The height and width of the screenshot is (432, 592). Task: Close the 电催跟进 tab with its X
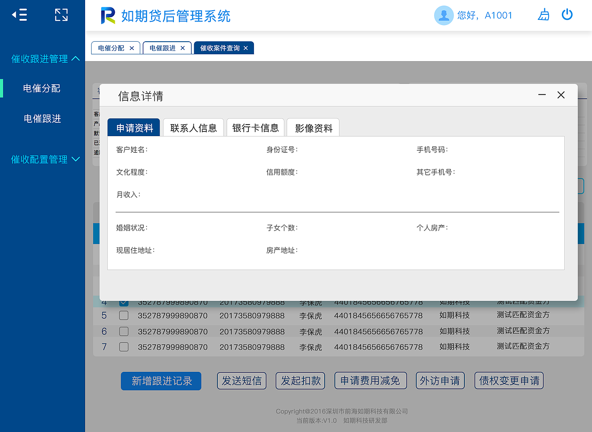(x=183, y=48)
